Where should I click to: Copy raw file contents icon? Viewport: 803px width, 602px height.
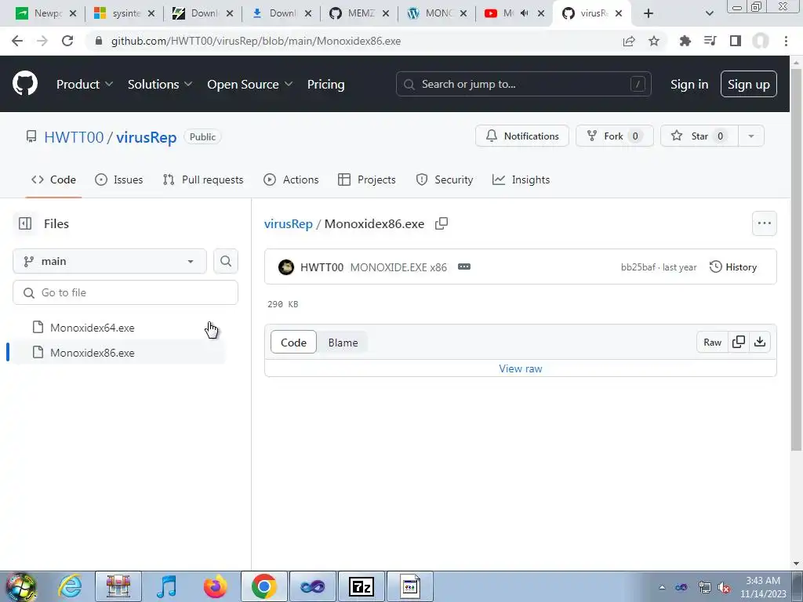pos(739,342)
